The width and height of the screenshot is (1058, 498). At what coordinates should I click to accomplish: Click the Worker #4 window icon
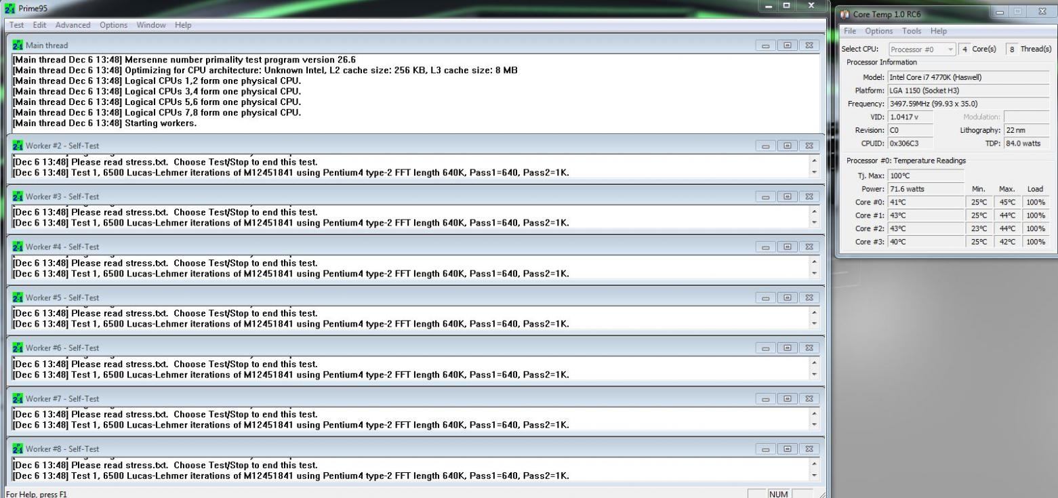tap(18, 247)
